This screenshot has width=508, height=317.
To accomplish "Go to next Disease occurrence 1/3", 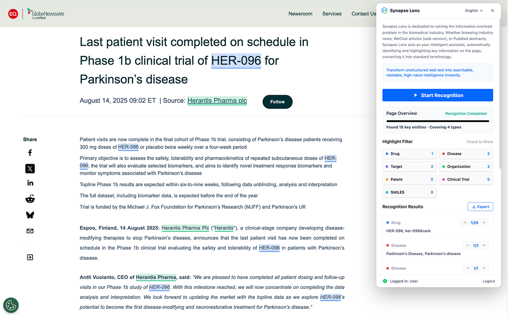I will 484,246.
